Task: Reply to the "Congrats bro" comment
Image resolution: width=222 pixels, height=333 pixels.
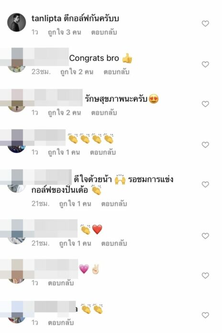Action: tap(116, 72)
